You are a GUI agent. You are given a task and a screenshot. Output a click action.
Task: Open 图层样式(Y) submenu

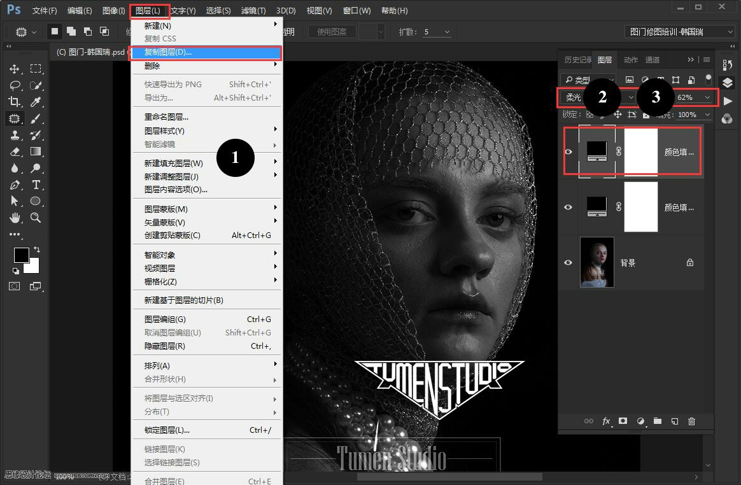coord(206,130)
